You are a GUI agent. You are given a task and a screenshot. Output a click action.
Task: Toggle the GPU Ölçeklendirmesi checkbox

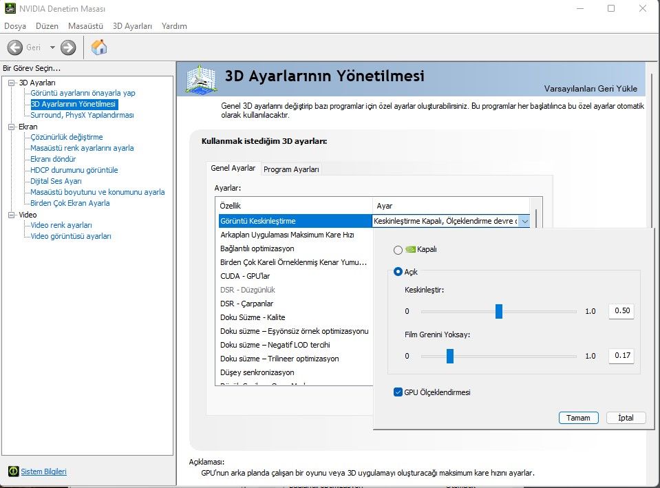coord(398,392)
